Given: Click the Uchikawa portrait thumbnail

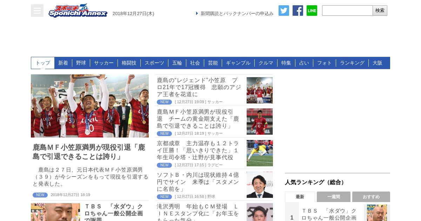Looking at the screenshot, I should click(260, 185).
